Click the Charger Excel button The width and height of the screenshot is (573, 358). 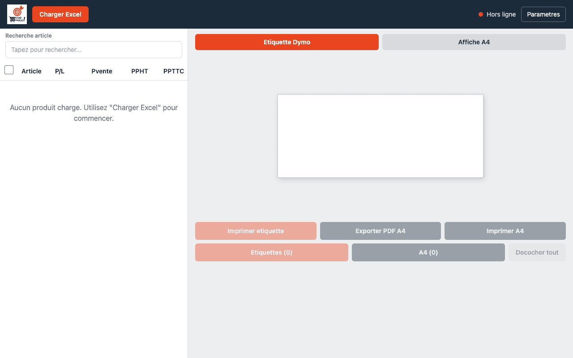click(x=60, y=14)
